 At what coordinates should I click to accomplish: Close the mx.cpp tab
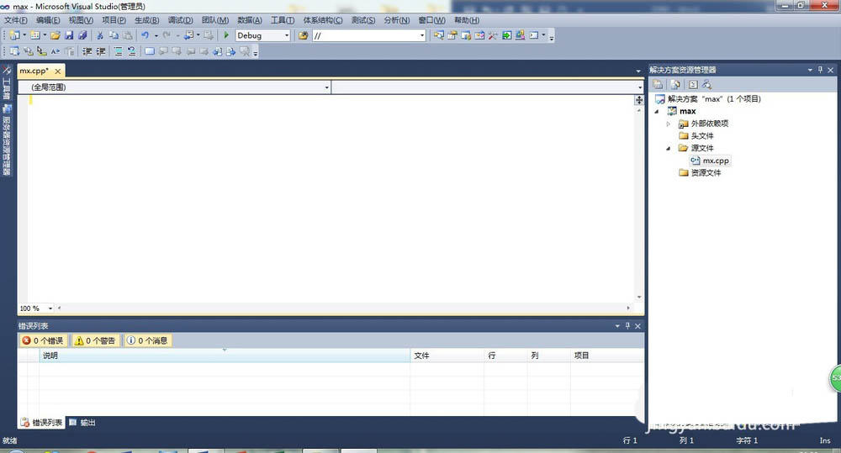pyautogui.click(x=58, y=71)
